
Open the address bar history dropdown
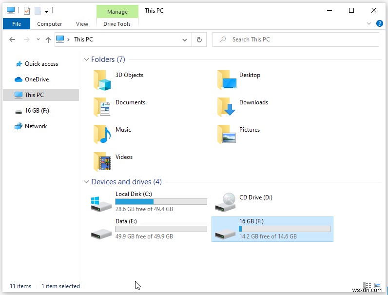coord(185,40)
